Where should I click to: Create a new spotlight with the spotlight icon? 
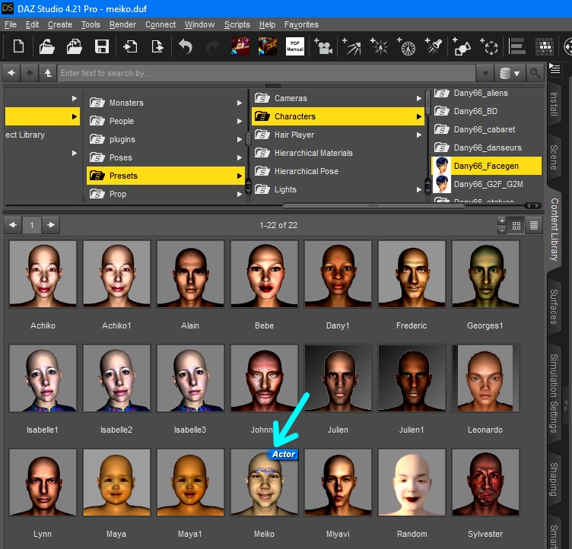tap(352, 46)
